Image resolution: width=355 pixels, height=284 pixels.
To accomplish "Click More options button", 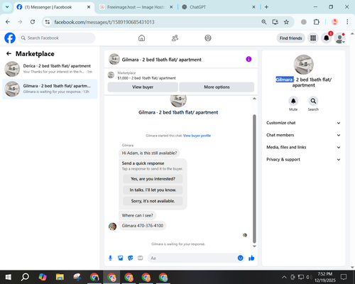I will click(217, 87).
